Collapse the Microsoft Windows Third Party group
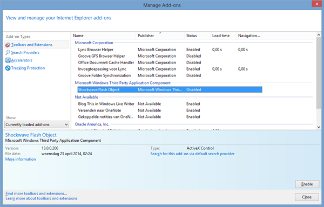This screenshot has height=207, width=324. [123, 83]
